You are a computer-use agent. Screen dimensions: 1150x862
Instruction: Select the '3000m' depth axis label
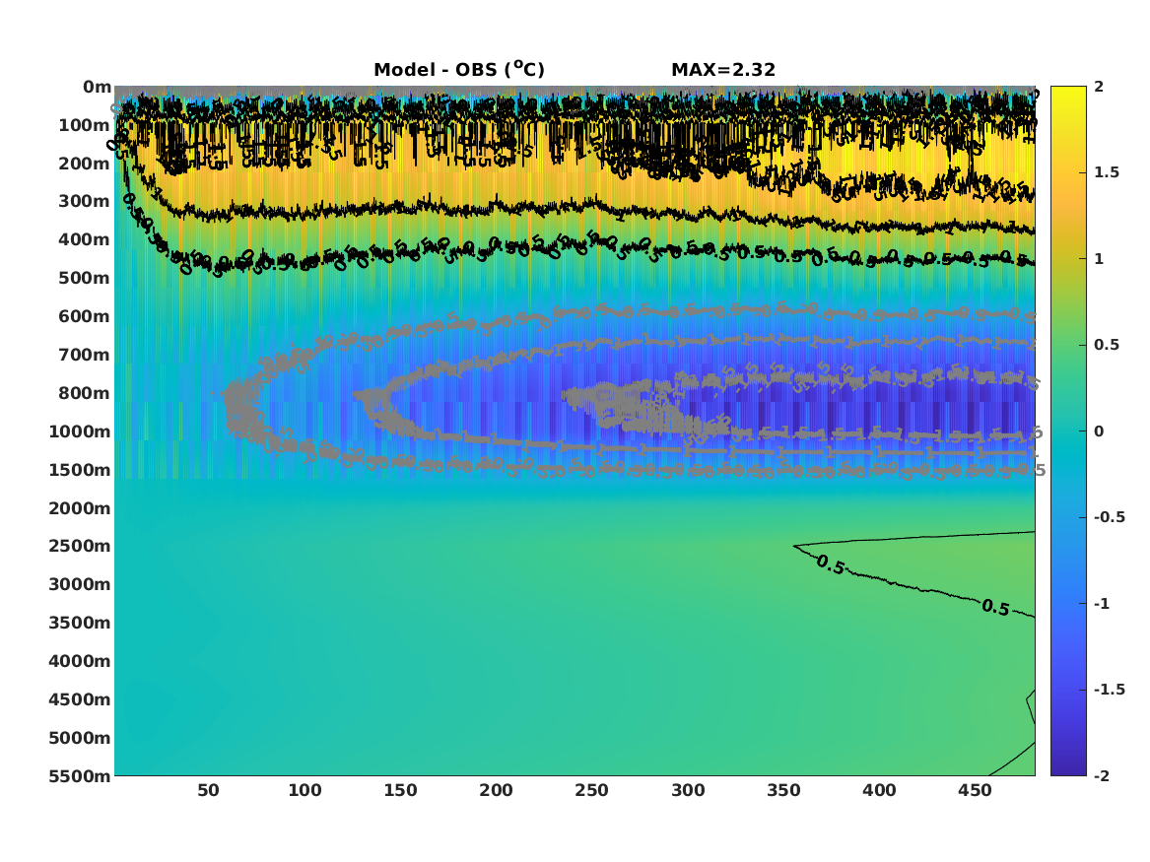(x=80, y=584)
